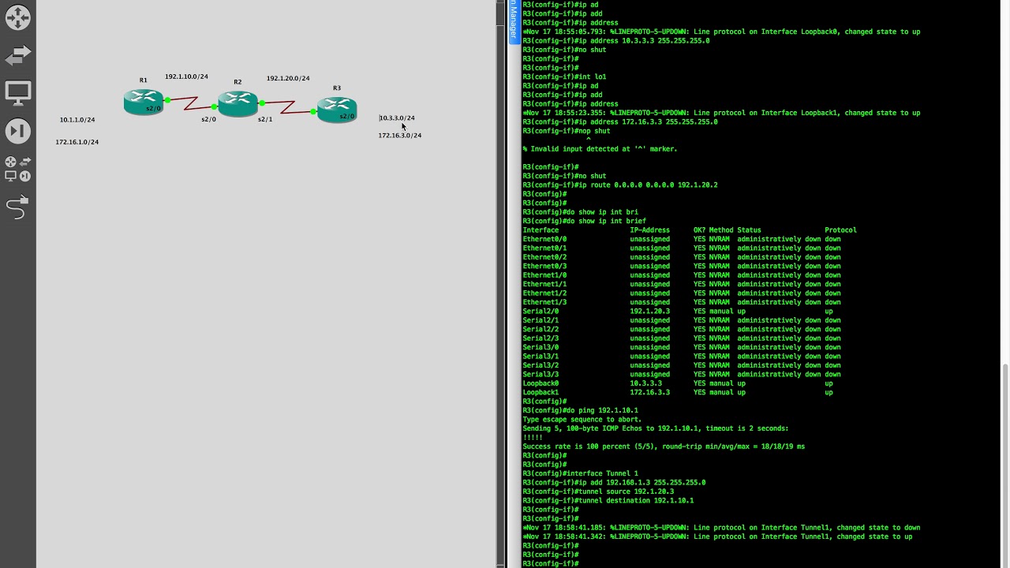
Task: Click the green link status dot beside R1
Action: click(x=167, y=100)
